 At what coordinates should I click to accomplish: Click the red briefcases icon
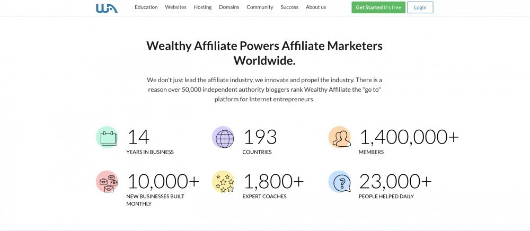[x=107, y=181]
